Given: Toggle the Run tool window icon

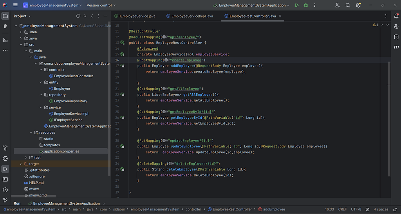Looking at the screenshot, I should pyautogui.click(x=5, y=169).
